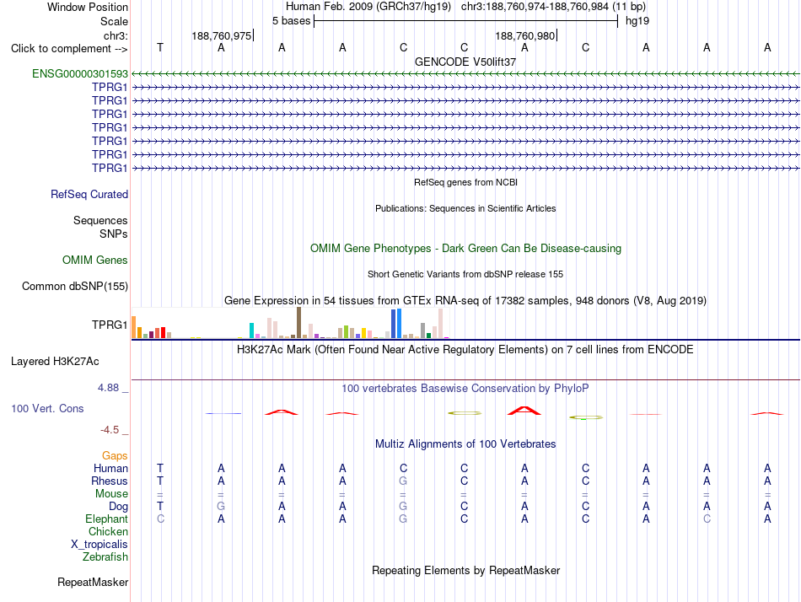Click the Sequences track label

[100, 220]
